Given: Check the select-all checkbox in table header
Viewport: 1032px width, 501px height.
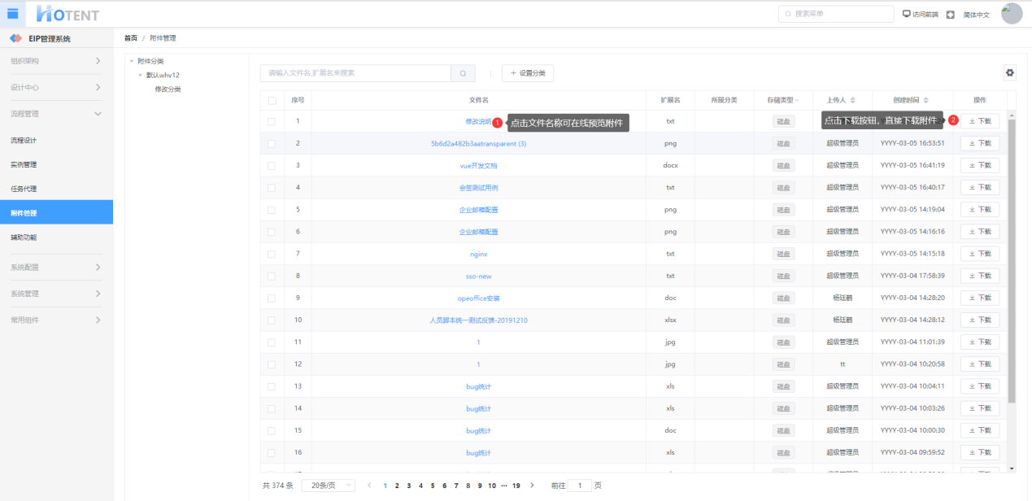Looking at the screenshot, I should point(272,100).
